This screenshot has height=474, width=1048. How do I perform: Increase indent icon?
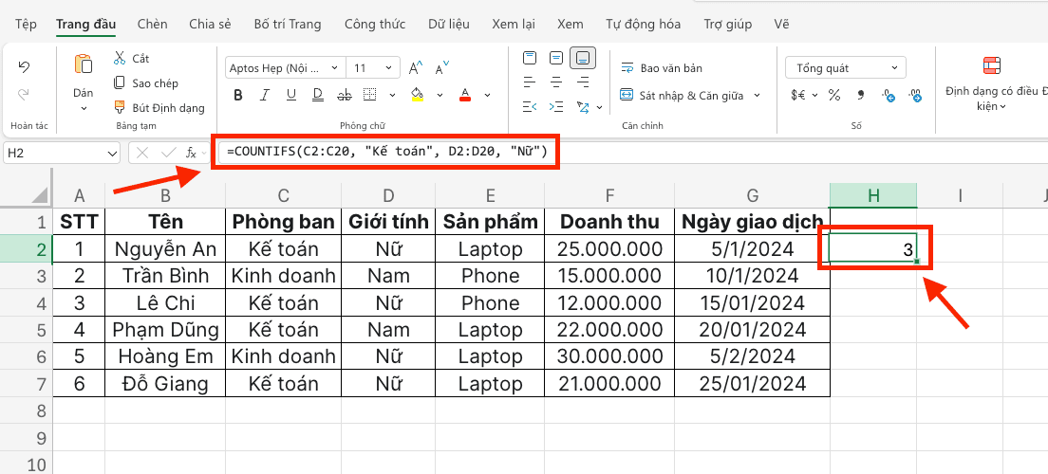[556, 107]
